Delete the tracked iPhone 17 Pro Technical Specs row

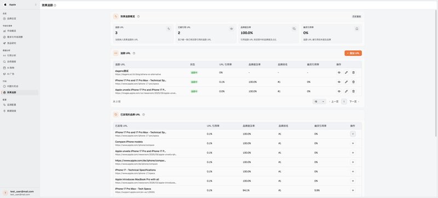coord(353,82)
